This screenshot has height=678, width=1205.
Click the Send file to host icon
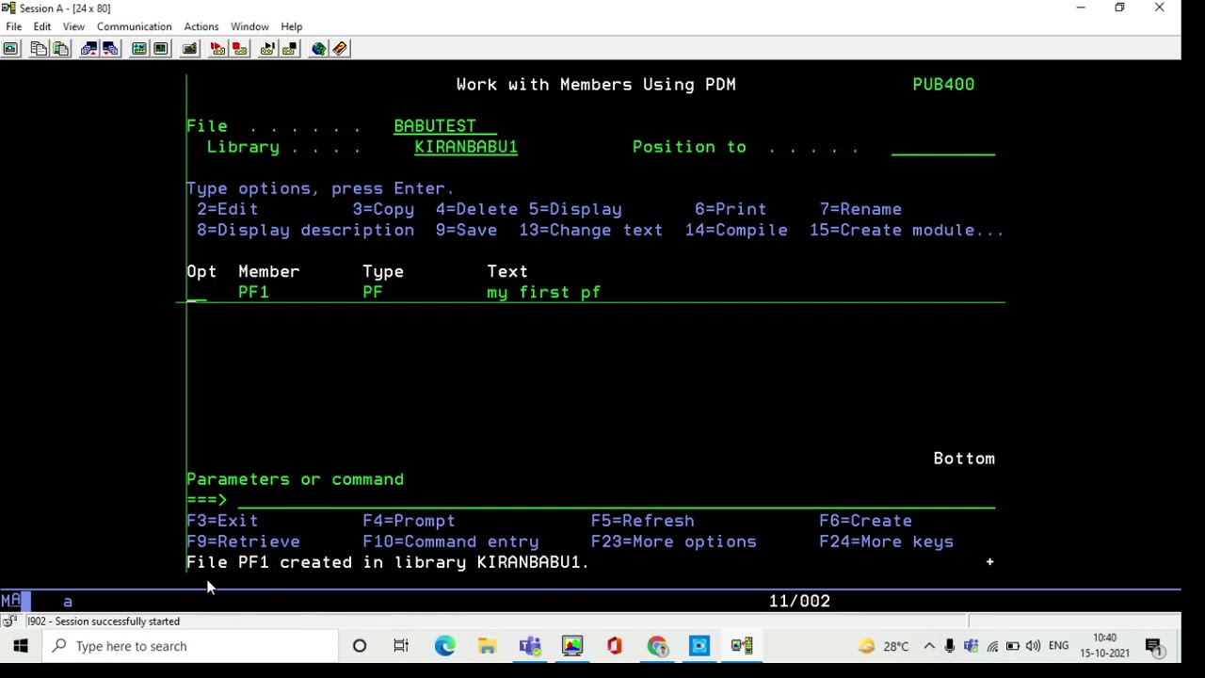(88, 48)
